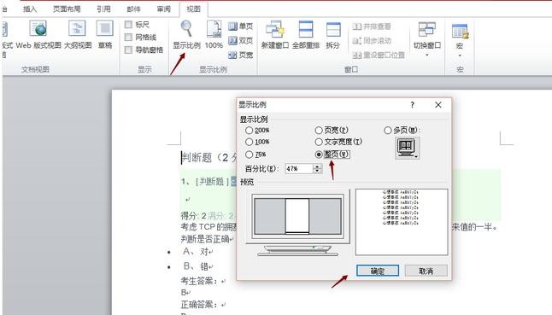Screen dimensions: 552x315
Task: Switch to single page (单页) view
Action: pos(241,26)
